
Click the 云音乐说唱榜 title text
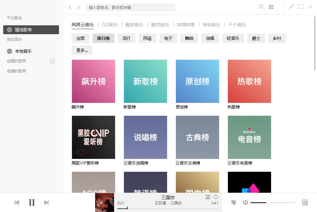[x=136, y=163]
